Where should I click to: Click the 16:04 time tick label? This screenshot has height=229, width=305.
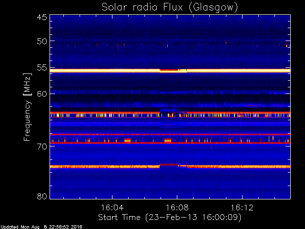click(x=112, y=208)
